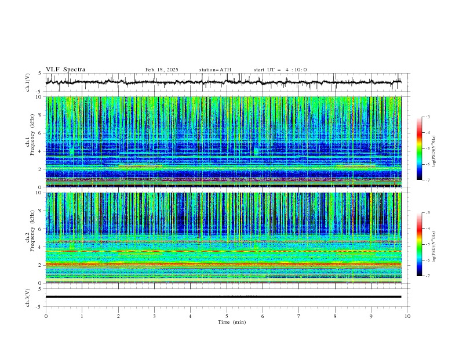Viewport: 459px width, 355px height.
Task: Click time axis tick label "4"
Action: [x=190, y=316]
